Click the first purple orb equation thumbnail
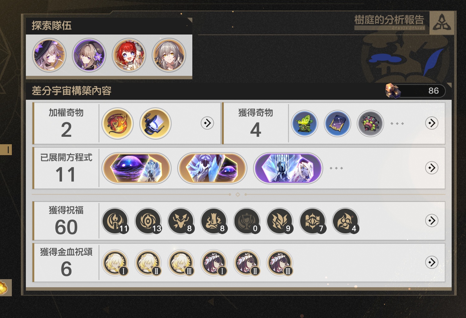The image size is (466, 318). coord(137,168)
